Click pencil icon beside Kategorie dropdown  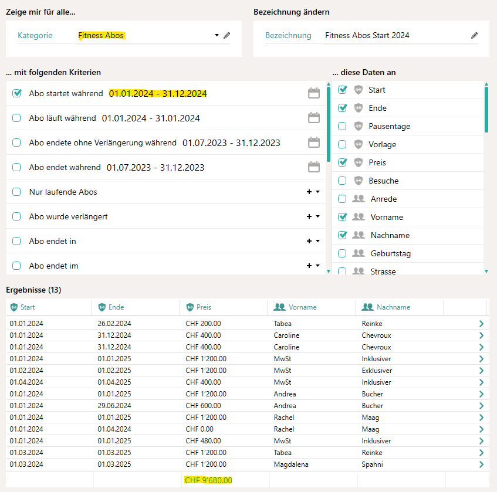coord(227,36)
